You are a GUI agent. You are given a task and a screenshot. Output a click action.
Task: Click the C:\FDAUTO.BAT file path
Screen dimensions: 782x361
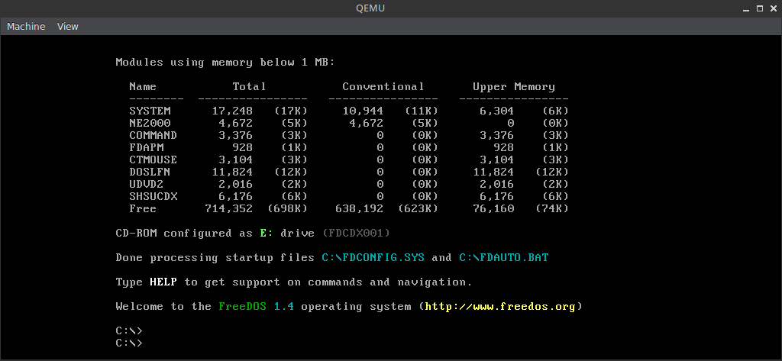(x=504, y=258)
